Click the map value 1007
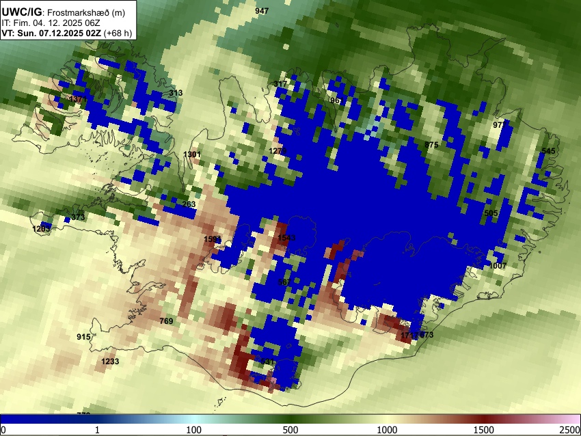 coord(498,266)
